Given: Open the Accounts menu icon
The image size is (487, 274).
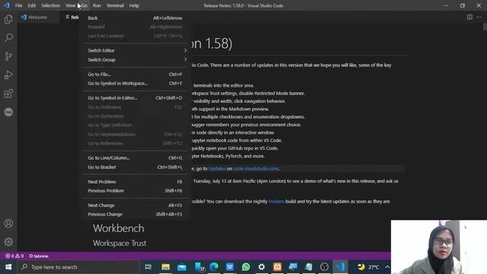Looking at the screenshot, I should [x=8, y=223].
